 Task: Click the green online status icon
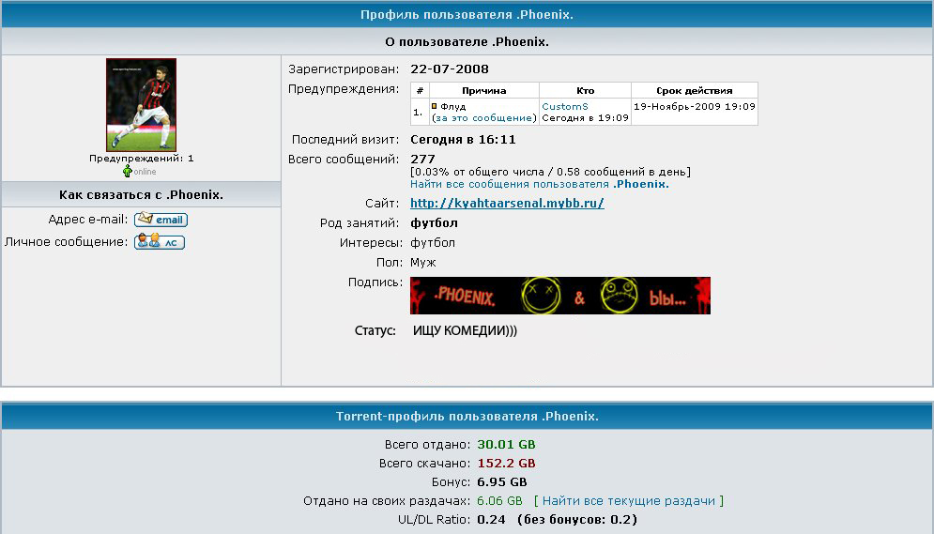tap(127, 172)
